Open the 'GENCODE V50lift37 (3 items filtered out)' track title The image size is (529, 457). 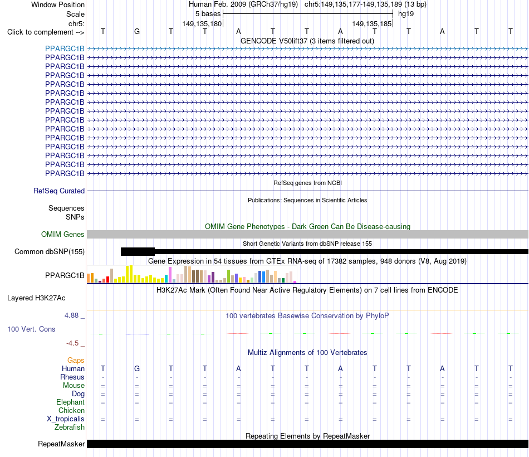pos(307,41)
